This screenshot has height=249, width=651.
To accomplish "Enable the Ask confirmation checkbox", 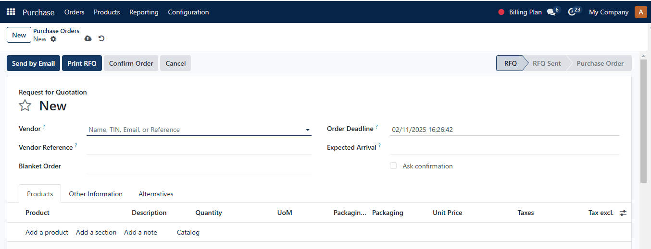I will click(x=393, y=166).
